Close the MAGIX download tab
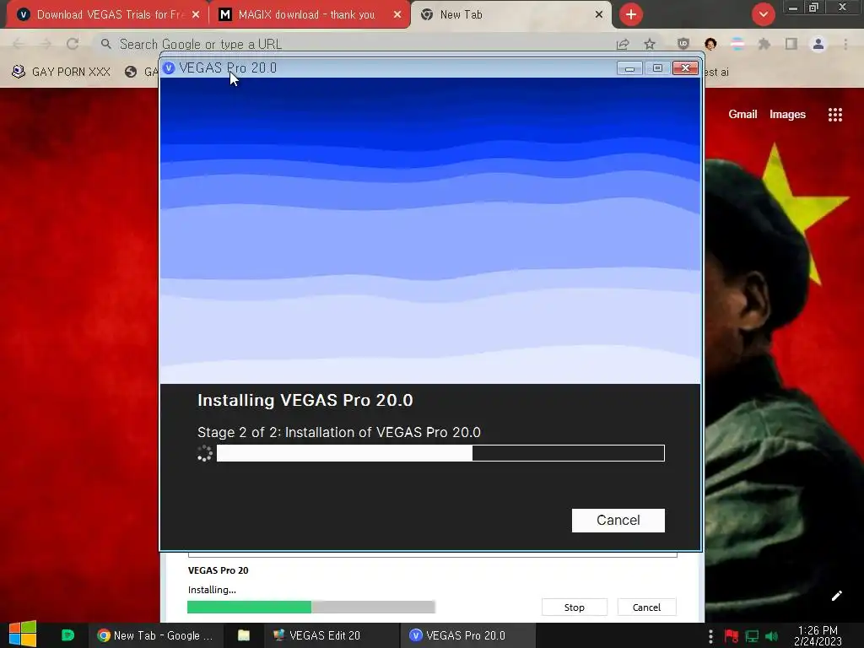 point(397,15)
